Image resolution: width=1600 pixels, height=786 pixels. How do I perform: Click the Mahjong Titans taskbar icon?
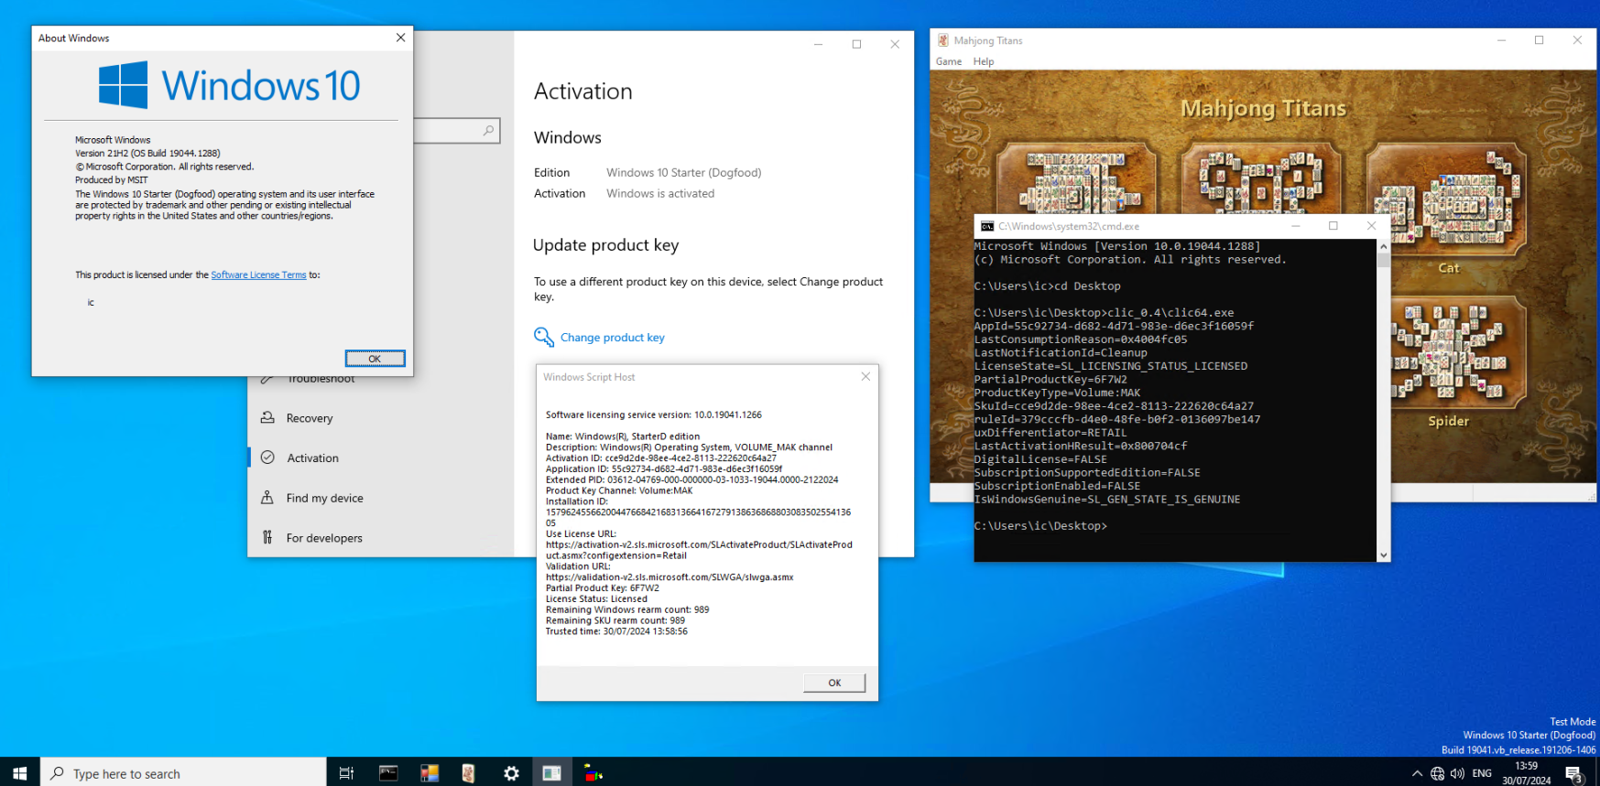tap(469, 773)
